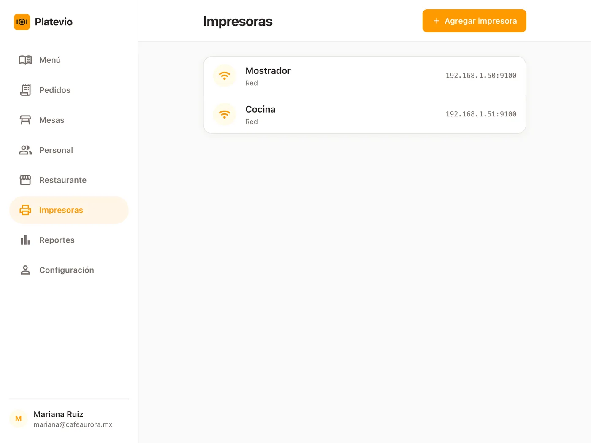Select the Impresoras sidebar item
This screenshot has height=443, width=591.
(x=69, y=210)
